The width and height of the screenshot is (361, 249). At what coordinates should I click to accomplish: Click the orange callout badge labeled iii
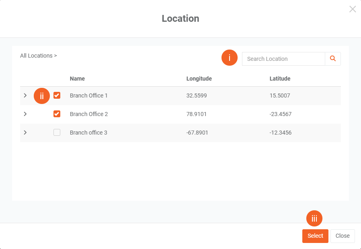pyautogui.click(x=314, y=218)
